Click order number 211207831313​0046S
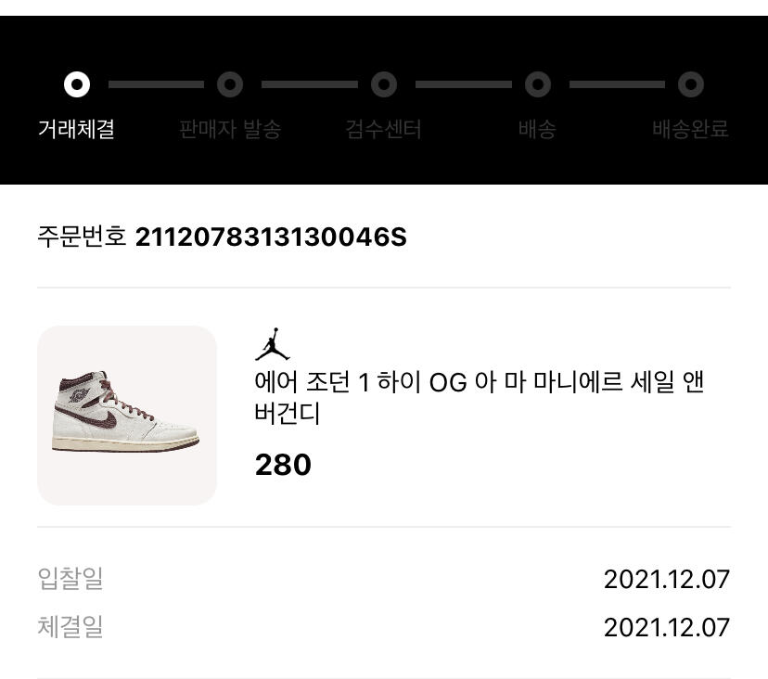 (271, 237)
